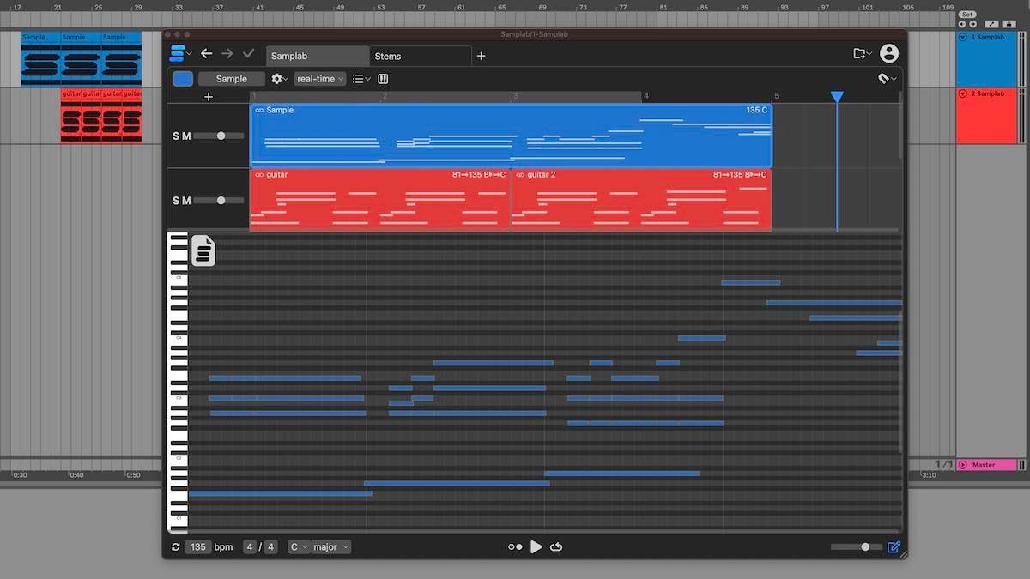Open the Samplab logo menu
1030x579 pixels.
(179, 54)
